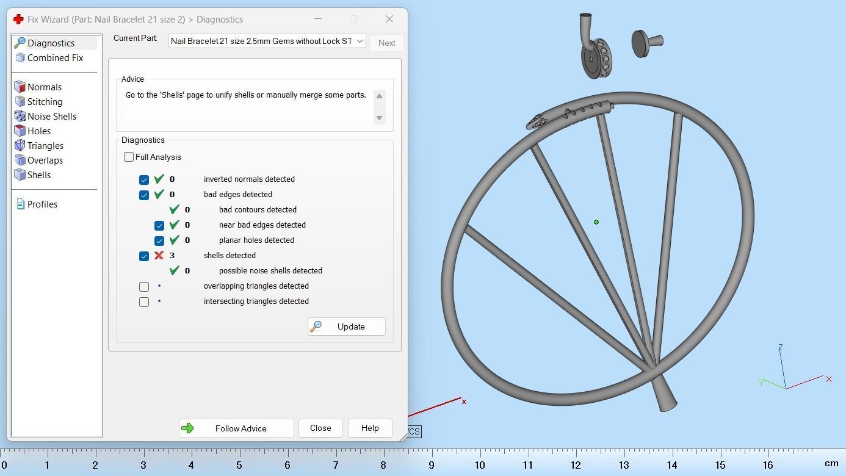Click the green center point in viewport

click(x=596, y=222)
